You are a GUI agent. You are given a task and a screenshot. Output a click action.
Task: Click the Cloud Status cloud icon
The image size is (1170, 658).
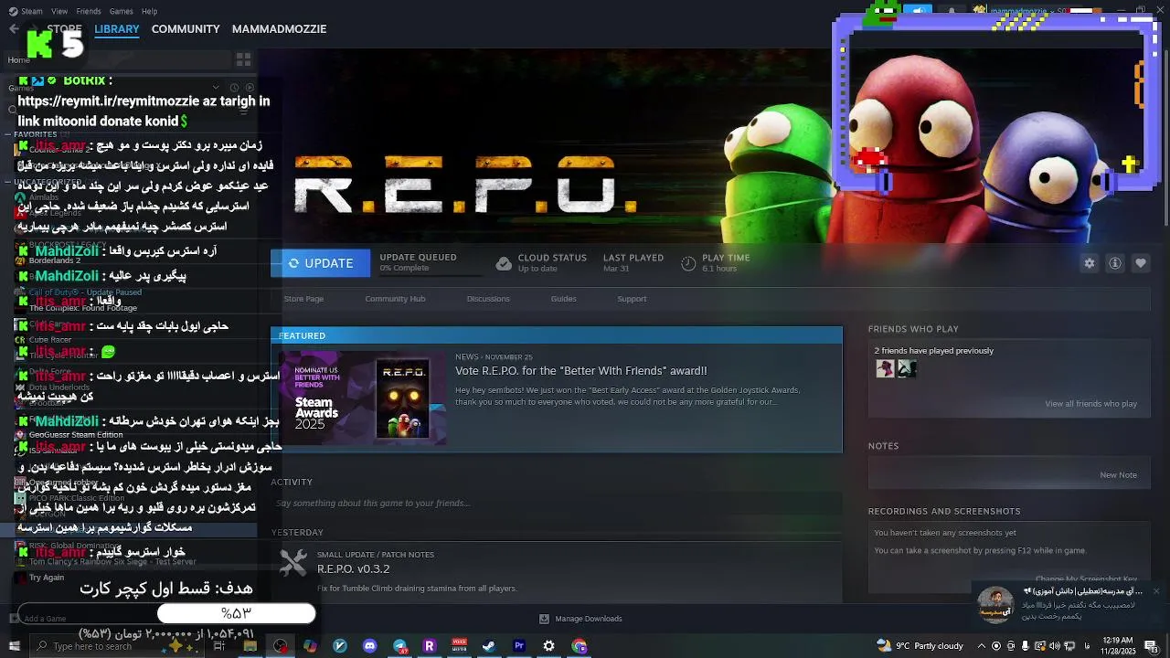click(x=504, y=263)
